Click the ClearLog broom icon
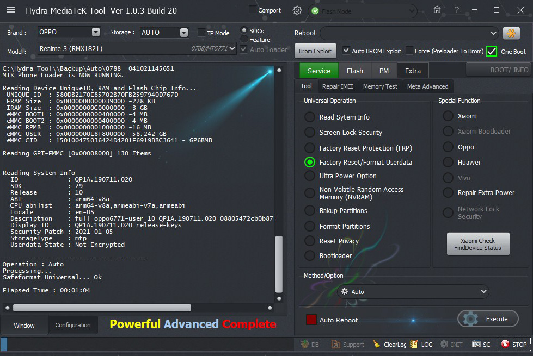 (x=377, y=344)
